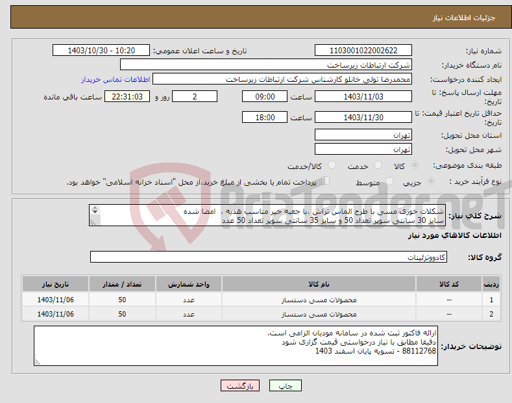Click resize grip of توضیحات خریدار textarea
Viewport: 512px width, 403px height.
38,362
